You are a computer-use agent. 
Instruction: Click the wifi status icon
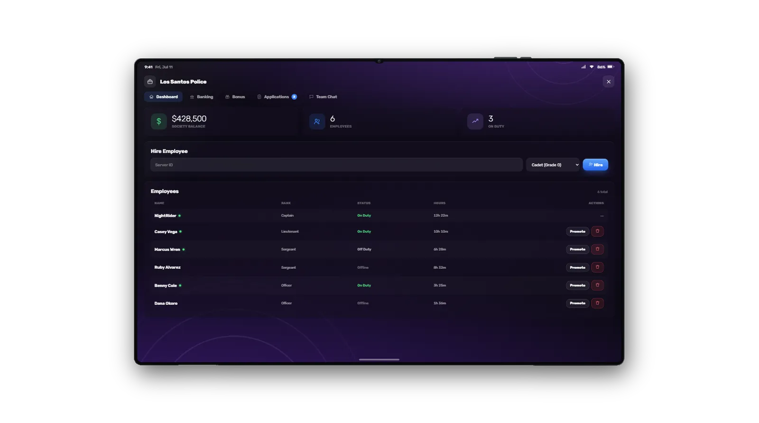(x=592, y=67)
